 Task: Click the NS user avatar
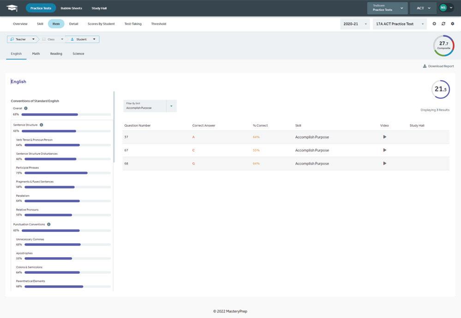(443, 8)
